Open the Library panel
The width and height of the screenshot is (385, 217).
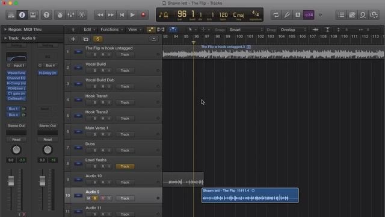[x=11, y=15]
